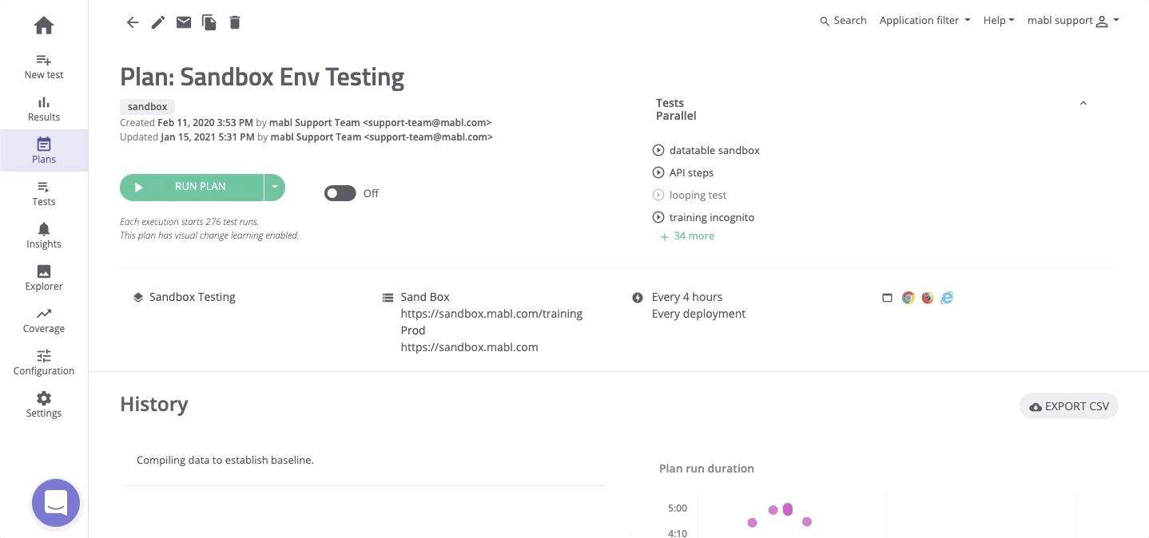Open the mabl support account menu

tap(1073, 21)
